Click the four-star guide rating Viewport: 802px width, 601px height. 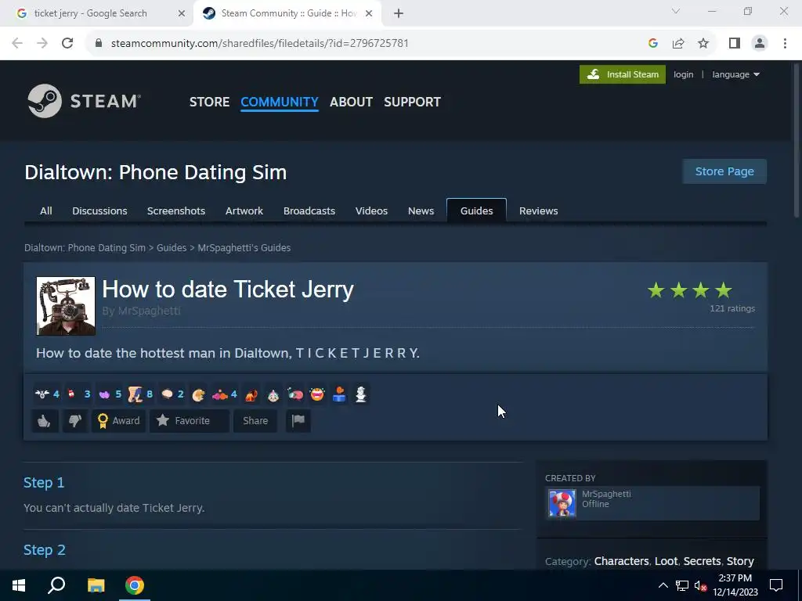click(x=690, y=290)
